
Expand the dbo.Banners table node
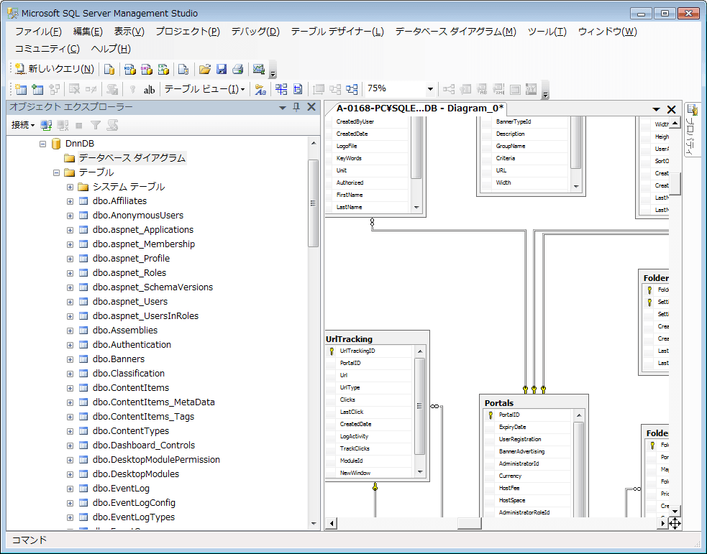[x=70, y=359]
